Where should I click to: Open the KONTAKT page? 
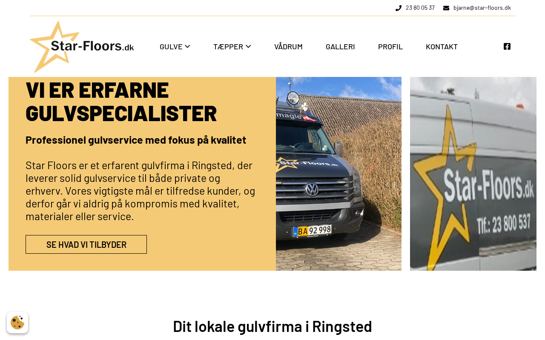click(x=442, y=47)
